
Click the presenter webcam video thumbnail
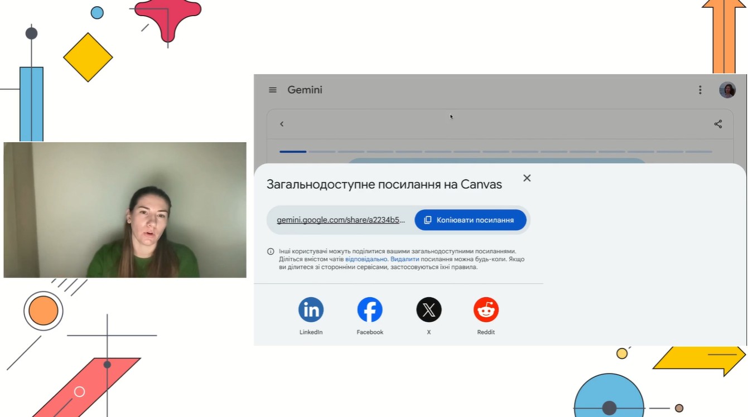[x=125, y=210]
